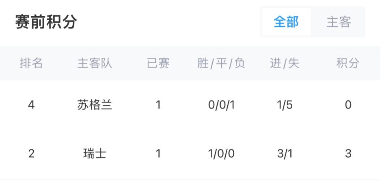Click 苏格兰's 1/5 goals value
The image size is (380, 180).
[285, 105]
